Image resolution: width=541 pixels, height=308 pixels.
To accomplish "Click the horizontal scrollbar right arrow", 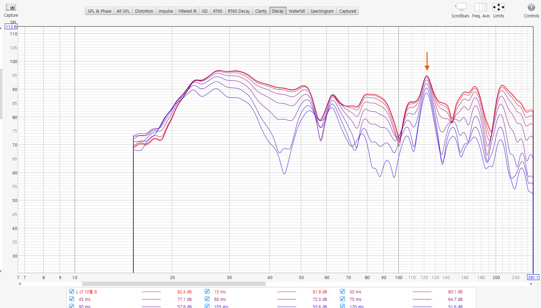I will pyautogui.click(x=531, y=284).
